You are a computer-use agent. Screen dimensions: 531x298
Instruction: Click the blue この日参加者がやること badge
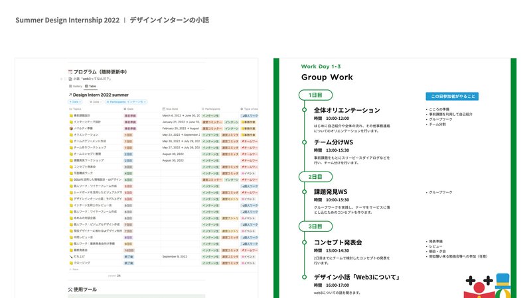452,96
